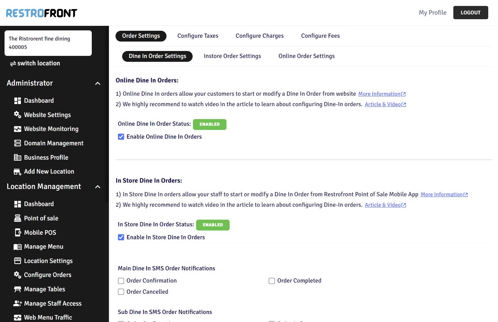Image resolution: width=498 pixels, height=322 pixels.
Task: Collapse the Location Management section chevron
Action: tap(98, 187)
